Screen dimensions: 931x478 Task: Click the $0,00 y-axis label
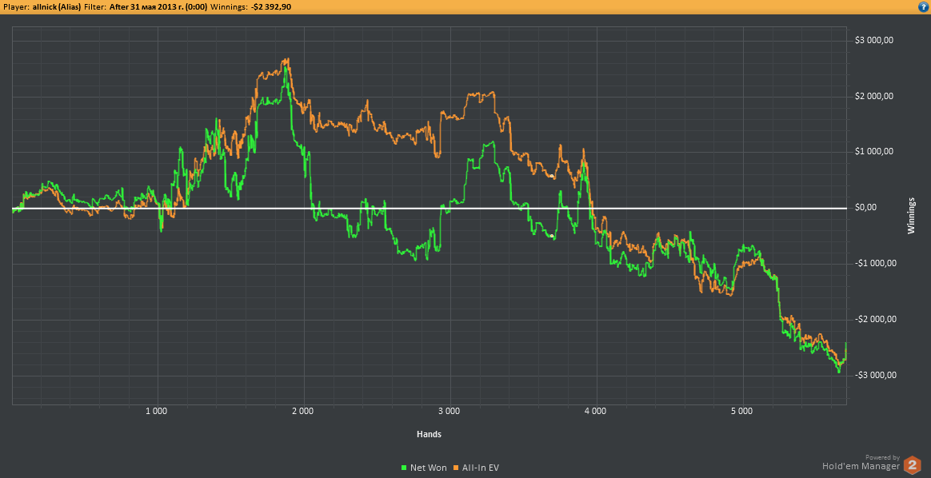tap(868, 208)
